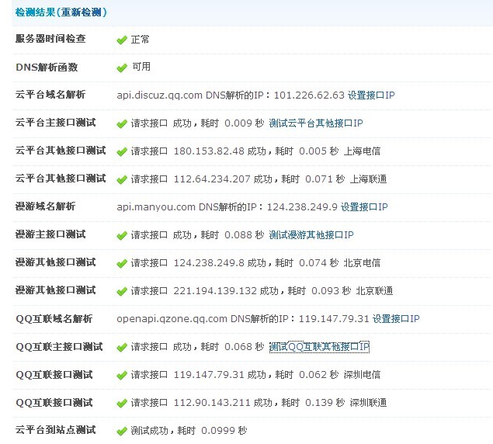Click green check icon in 云平台主接口测试 row

[x=122, y=123]
